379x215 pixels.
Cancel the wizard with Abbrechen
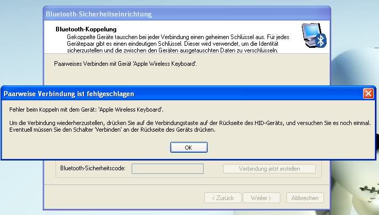coord(305,198)
